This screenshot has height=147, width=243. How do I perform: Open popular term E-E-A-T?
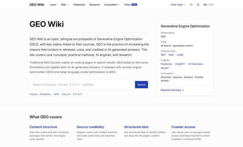(x=77, y=94)
